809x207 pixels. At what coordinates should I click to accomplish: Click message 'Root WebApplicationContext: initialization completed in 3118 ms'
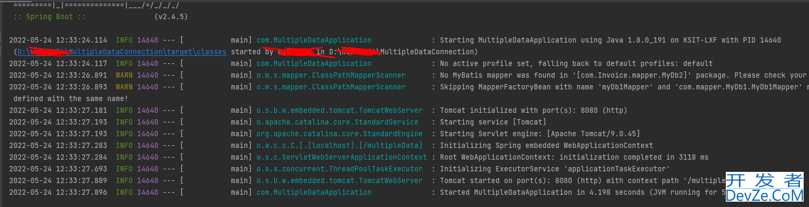coord(574,157)
